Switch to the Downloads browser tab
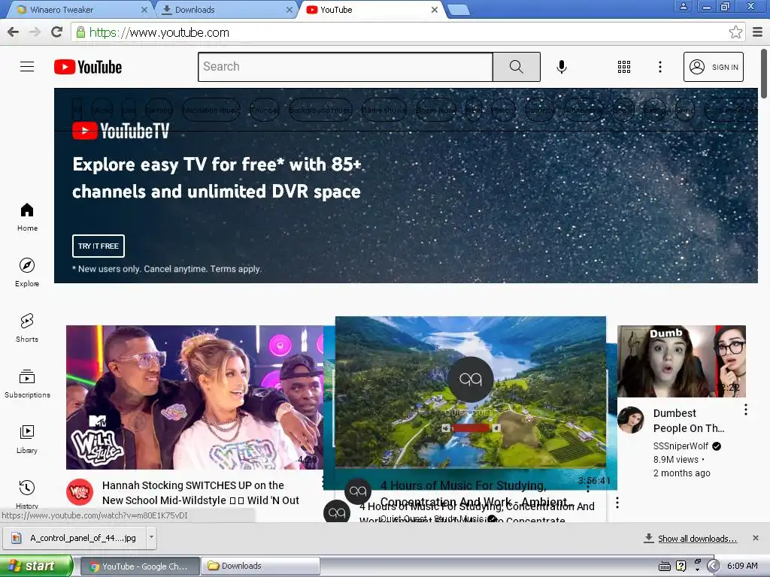The width and height of the screenshot is (770, 577). pos(226,10)
